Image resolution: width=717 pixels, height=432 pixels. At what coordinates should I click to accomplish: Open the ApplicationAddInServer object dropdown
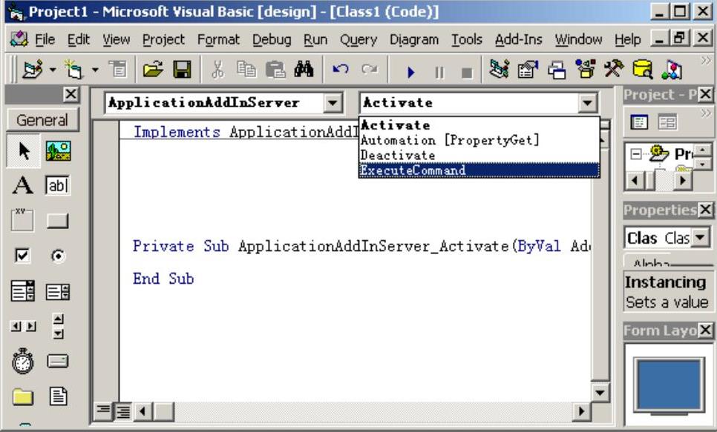(x=333, y=103)
